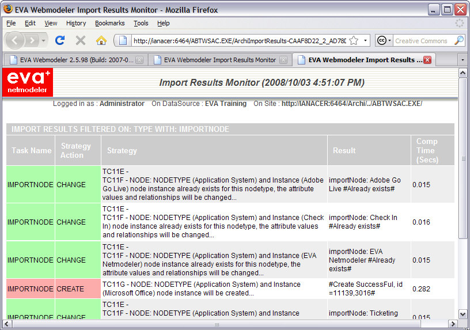Click the eva netmodeler logo

point(28,82)
